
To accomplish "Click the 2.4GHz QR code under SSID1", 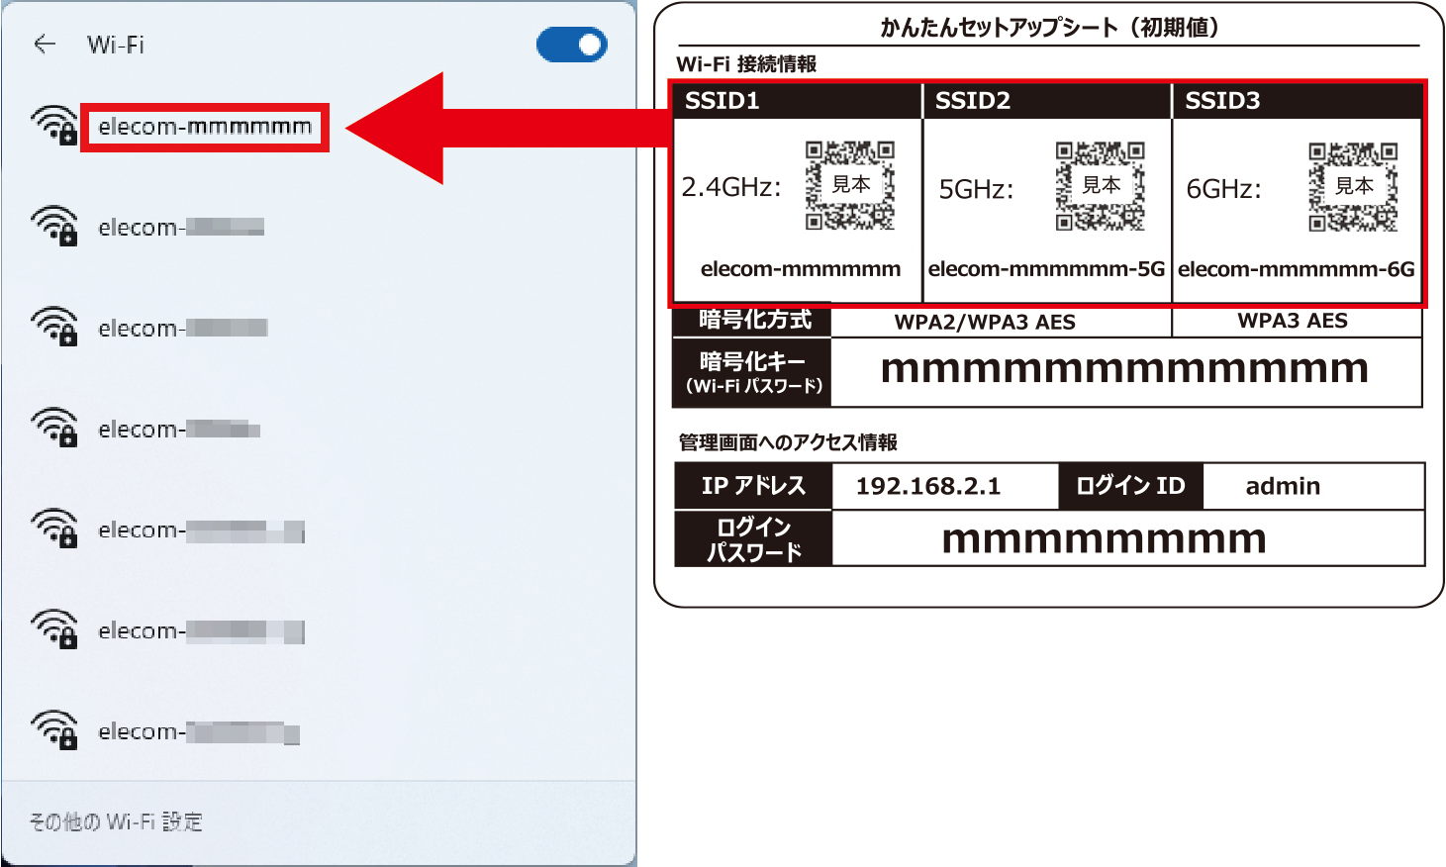I will (x=849, y=185).
